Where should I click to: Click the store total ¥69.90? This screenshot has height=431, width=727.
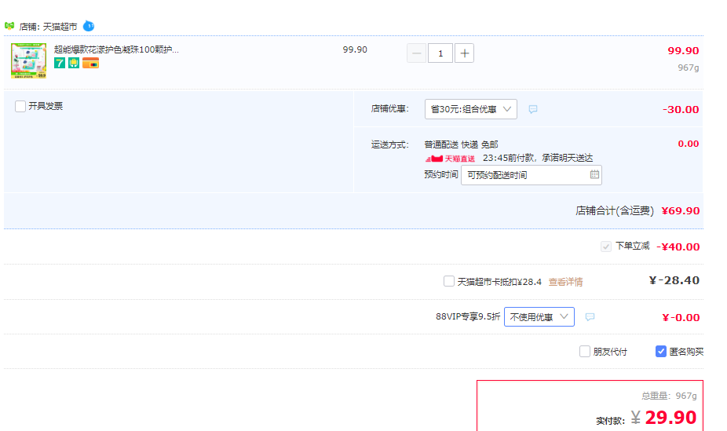point(681,211)
